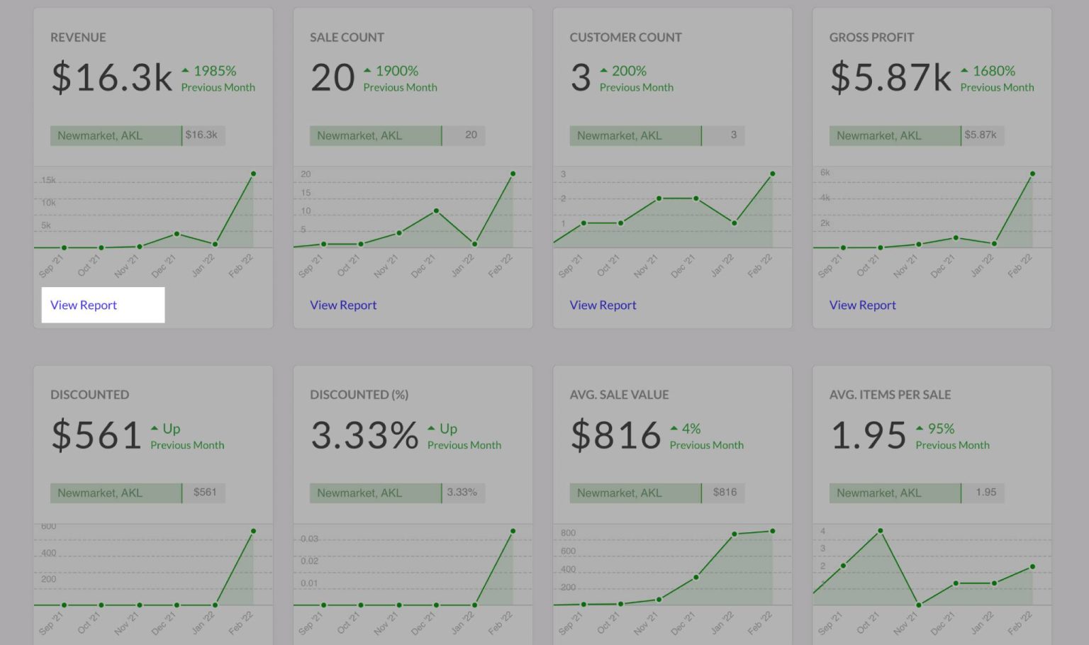Open View Report link under Sale Count
The image size is (1089, 645).
tap(343, 305)
